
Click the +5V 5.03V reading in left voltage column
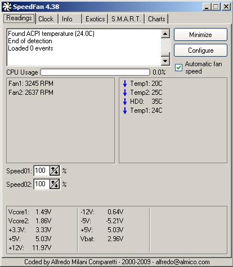click(x=30, y=239)
